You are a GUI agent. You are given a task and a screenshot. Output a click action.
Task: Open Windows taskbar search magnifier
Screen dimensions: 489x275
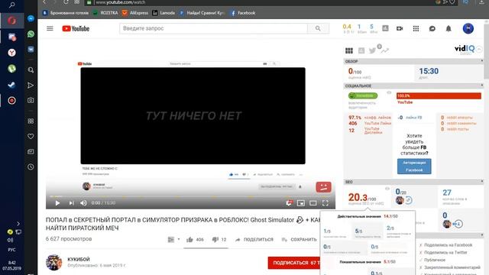12,5
